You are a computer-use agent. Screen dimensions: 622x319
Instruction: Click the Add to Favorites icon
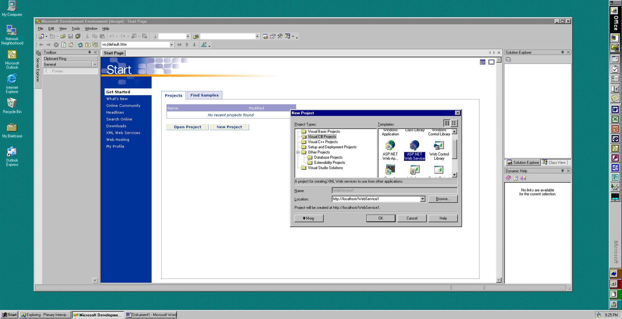95,45
